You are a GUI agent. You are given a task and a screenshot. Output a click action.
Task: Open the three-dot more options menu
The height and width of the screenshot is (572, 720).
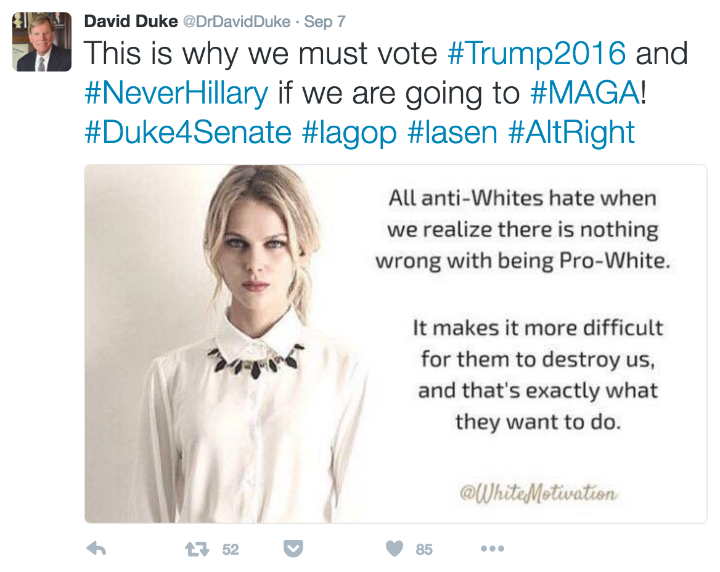pyautogui.click(x=493, y=549)
